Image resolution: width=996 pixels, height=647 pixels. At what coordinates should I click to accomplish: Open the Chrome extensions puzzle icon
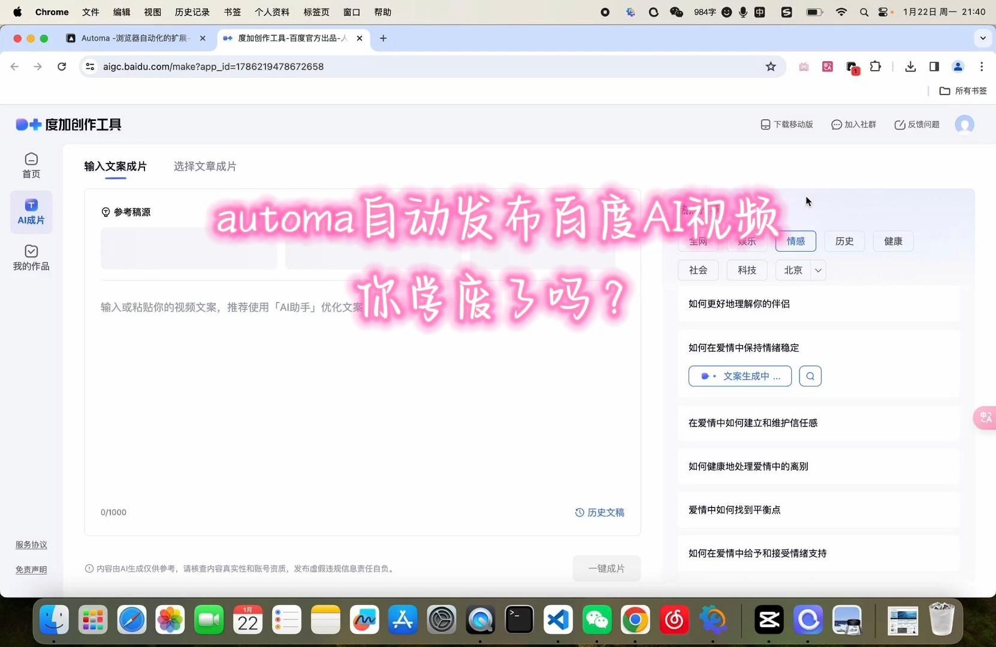[876, 66]
